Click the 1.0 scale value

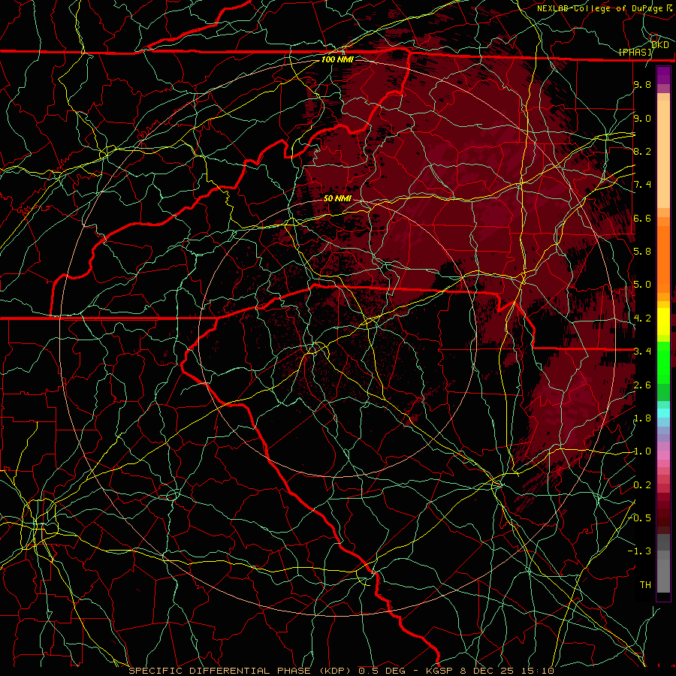click(x=642, y=451)
